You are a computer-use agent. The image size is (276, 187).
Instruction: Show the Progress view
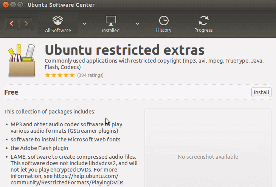[203, 24]
